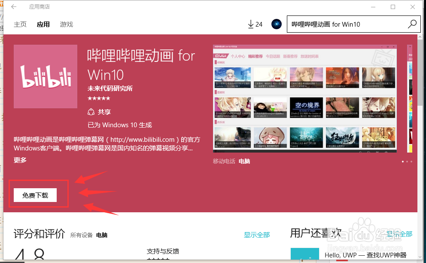426x263 pixels.
Task: Switch to the 游戏 tab
Action: [x=66, y=24]
